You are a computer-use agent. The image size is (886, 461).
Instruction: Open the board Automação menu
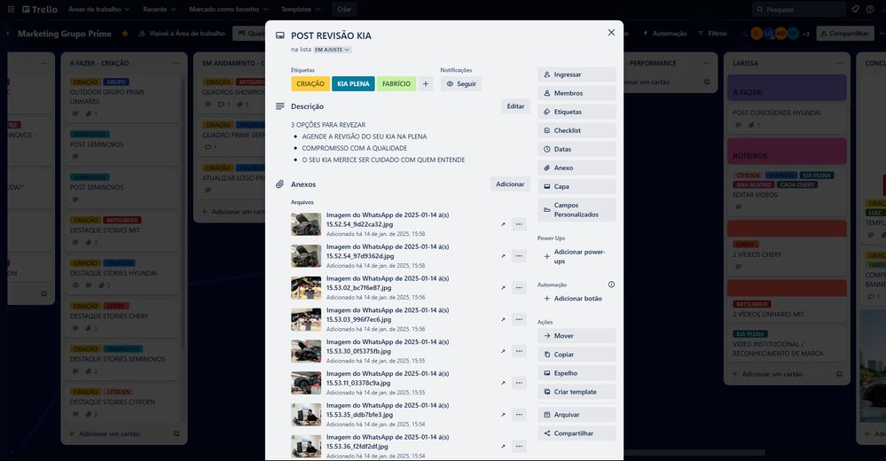pyautogui.click(x=665, y=34)
